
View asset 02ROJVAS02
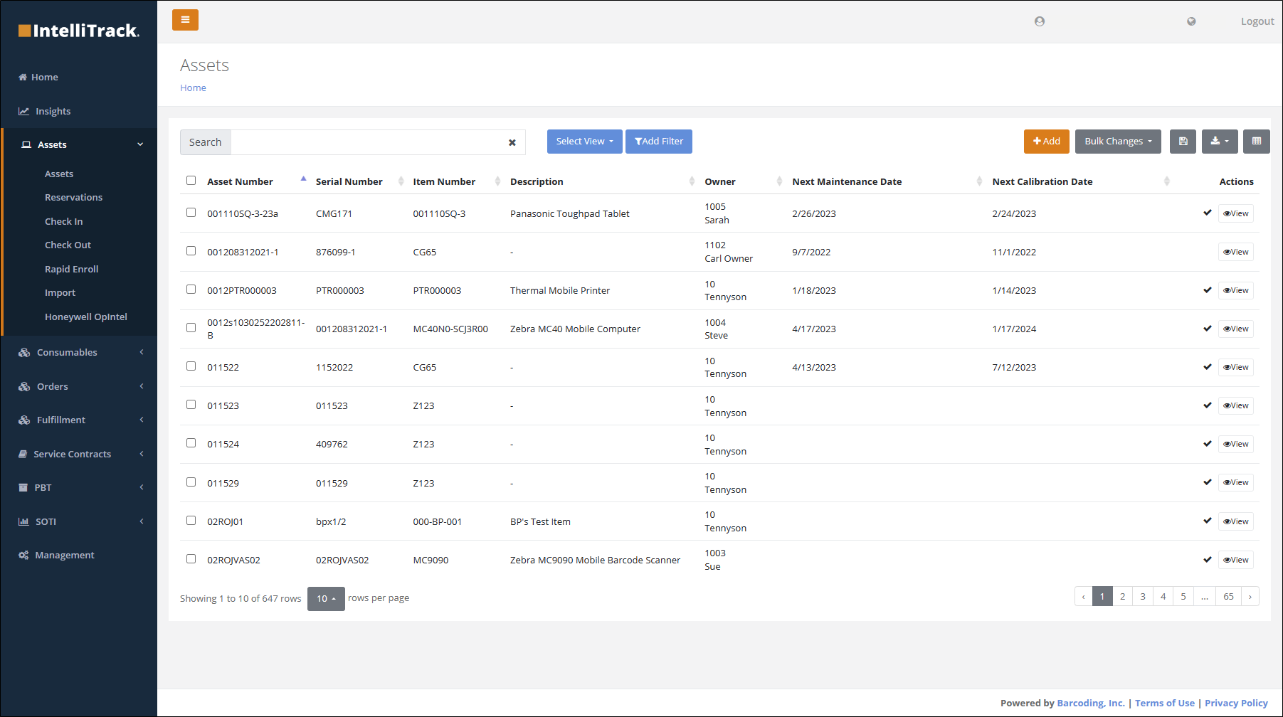coord(1236,560)
